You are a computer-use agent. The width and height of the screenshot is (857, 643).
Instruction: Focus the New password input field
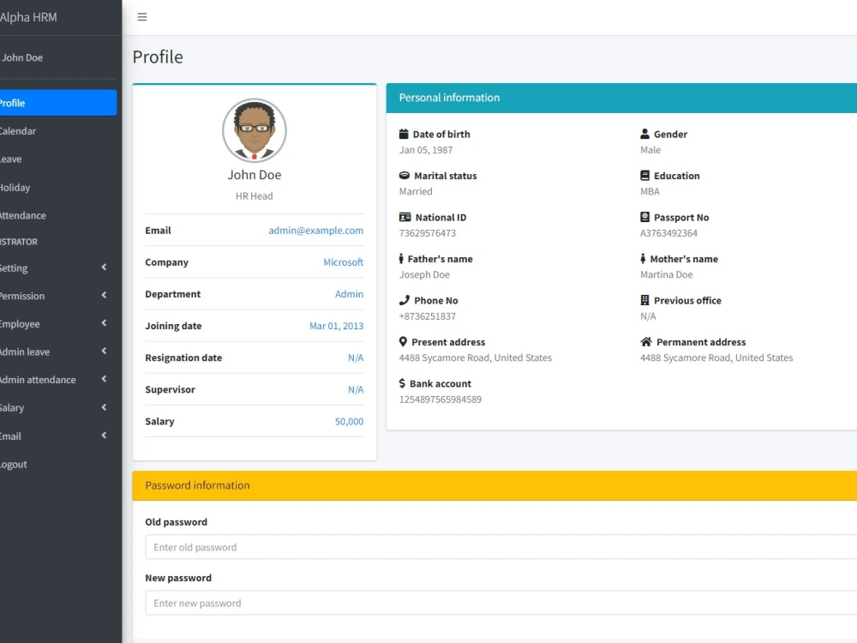(x=501, y=603)
